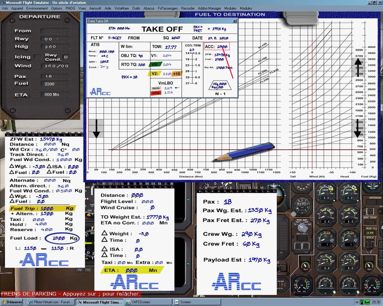Click the Wind field showing 360/00
This screenshot has height=306, width=383.
pos(55,66)
